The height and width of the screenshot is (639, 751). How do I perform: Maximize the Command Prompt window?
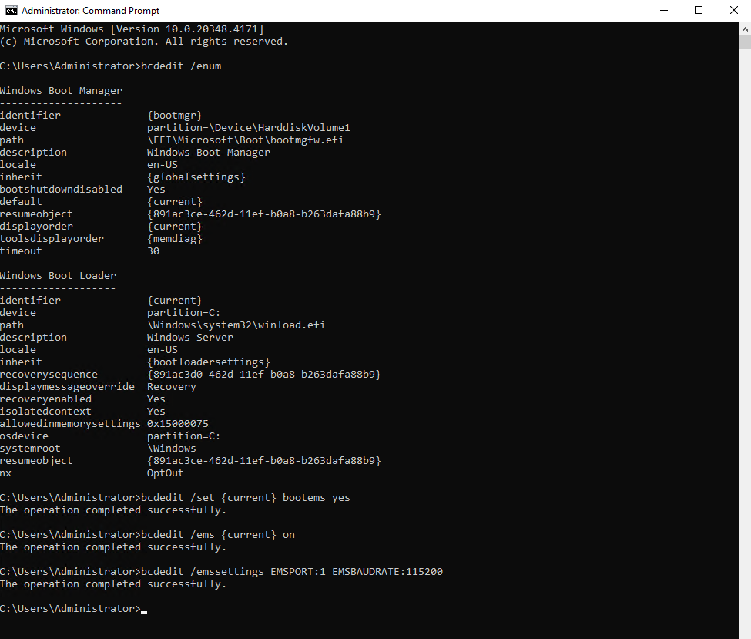[x=699, y=11]
